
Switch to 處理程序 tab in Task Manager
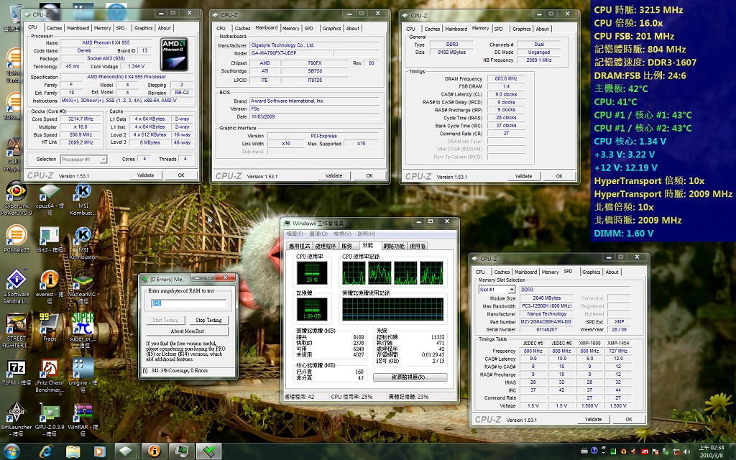point(326,246)
